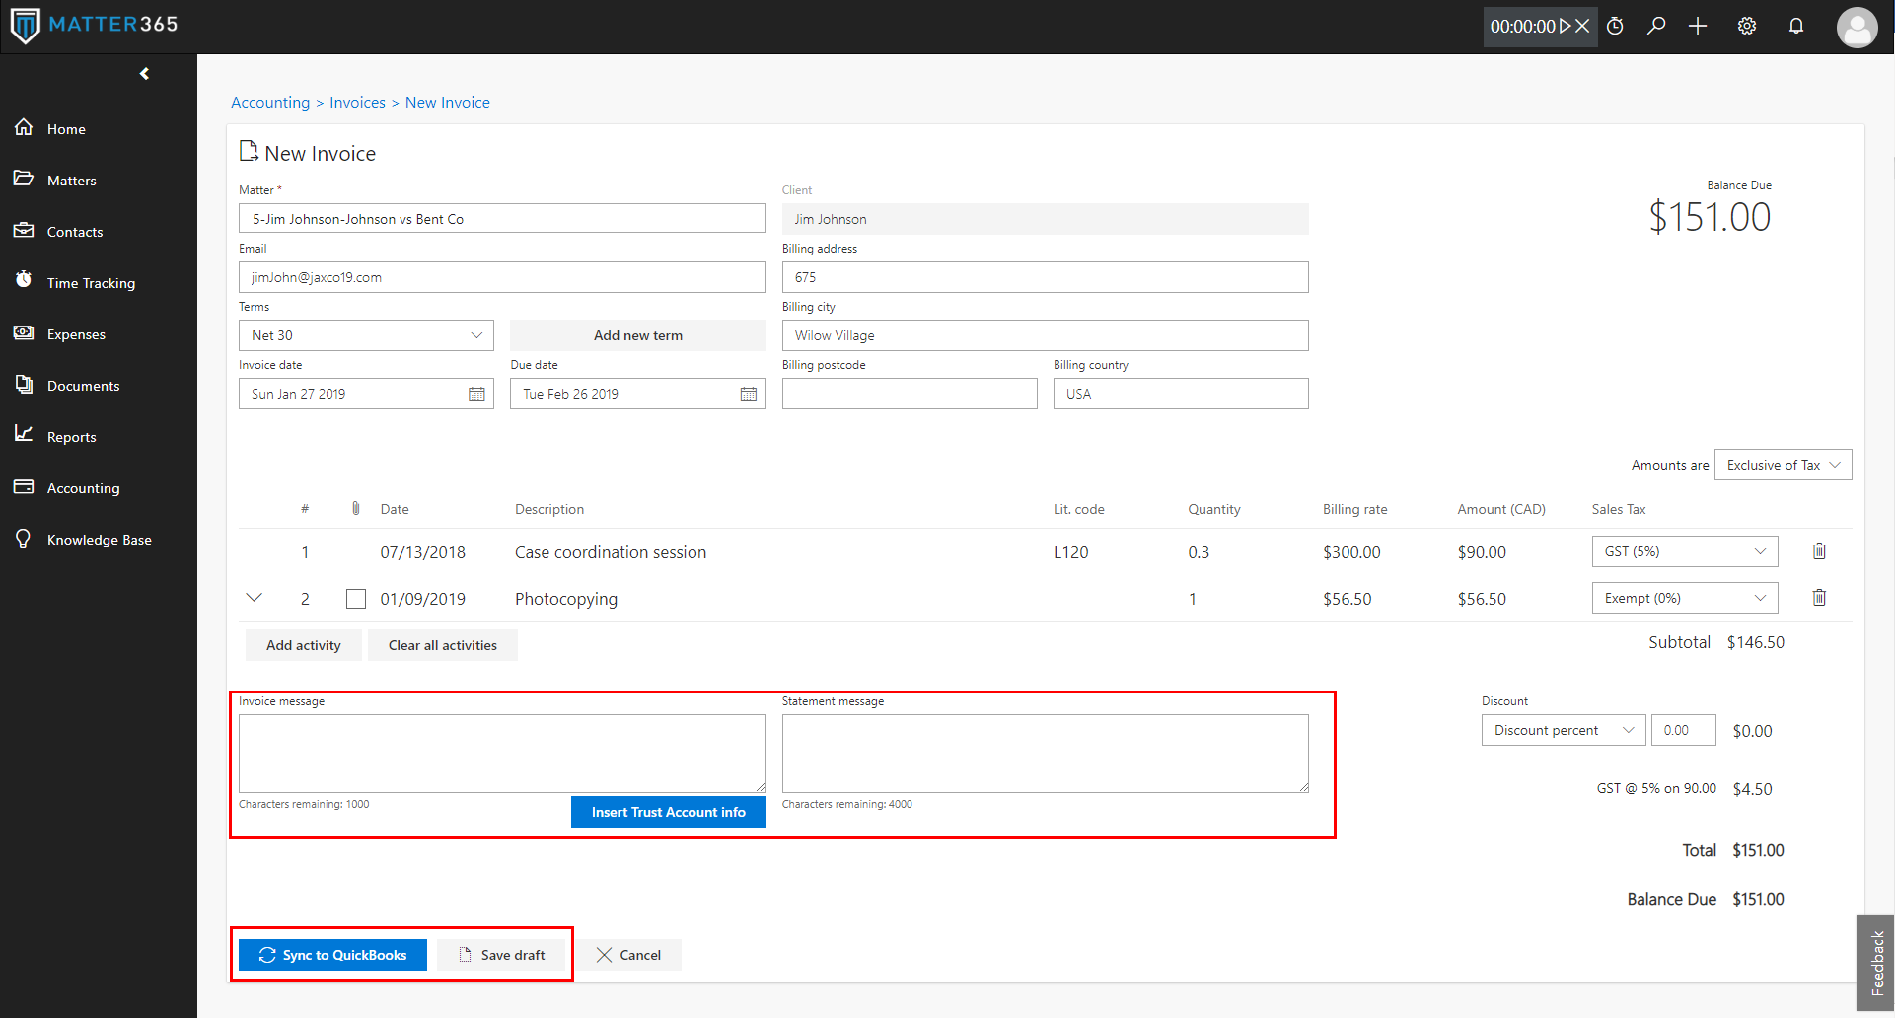Viewport: 1895px width, 1018px height.
Task: Collapse the sidebar with the left arrow
Action: click(145, 74)
